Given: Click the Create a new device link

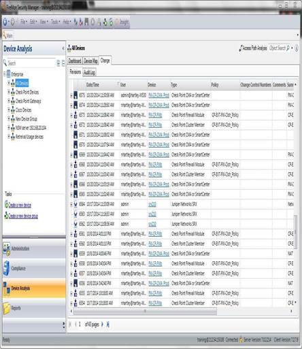Looking at the screenshot, I should (20, 205).
